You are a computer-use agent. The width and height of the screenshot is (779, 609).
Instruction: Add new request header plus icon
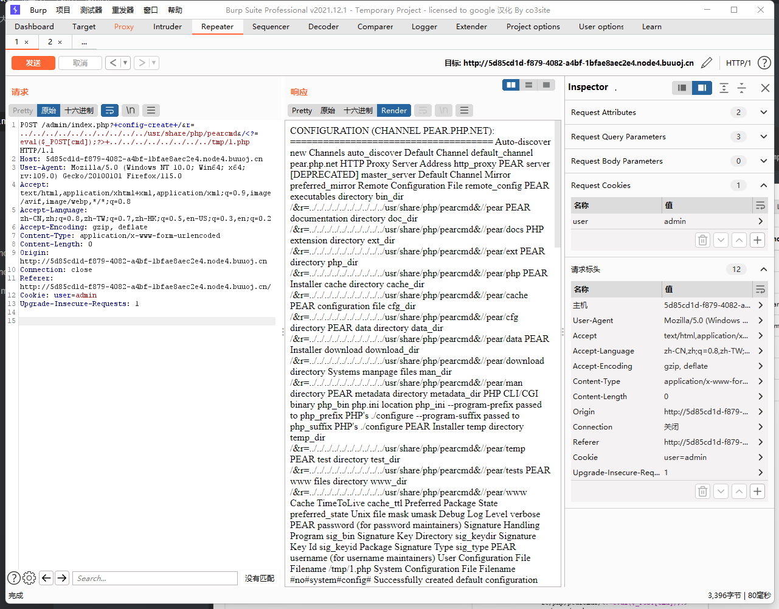pyautogui.click(x=757, y=491)
